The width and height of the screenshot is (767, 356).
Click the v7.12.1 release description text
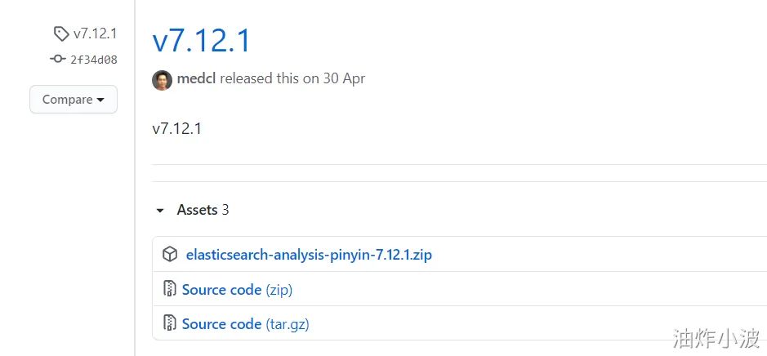pyautogui.click(x=176, y=129)
